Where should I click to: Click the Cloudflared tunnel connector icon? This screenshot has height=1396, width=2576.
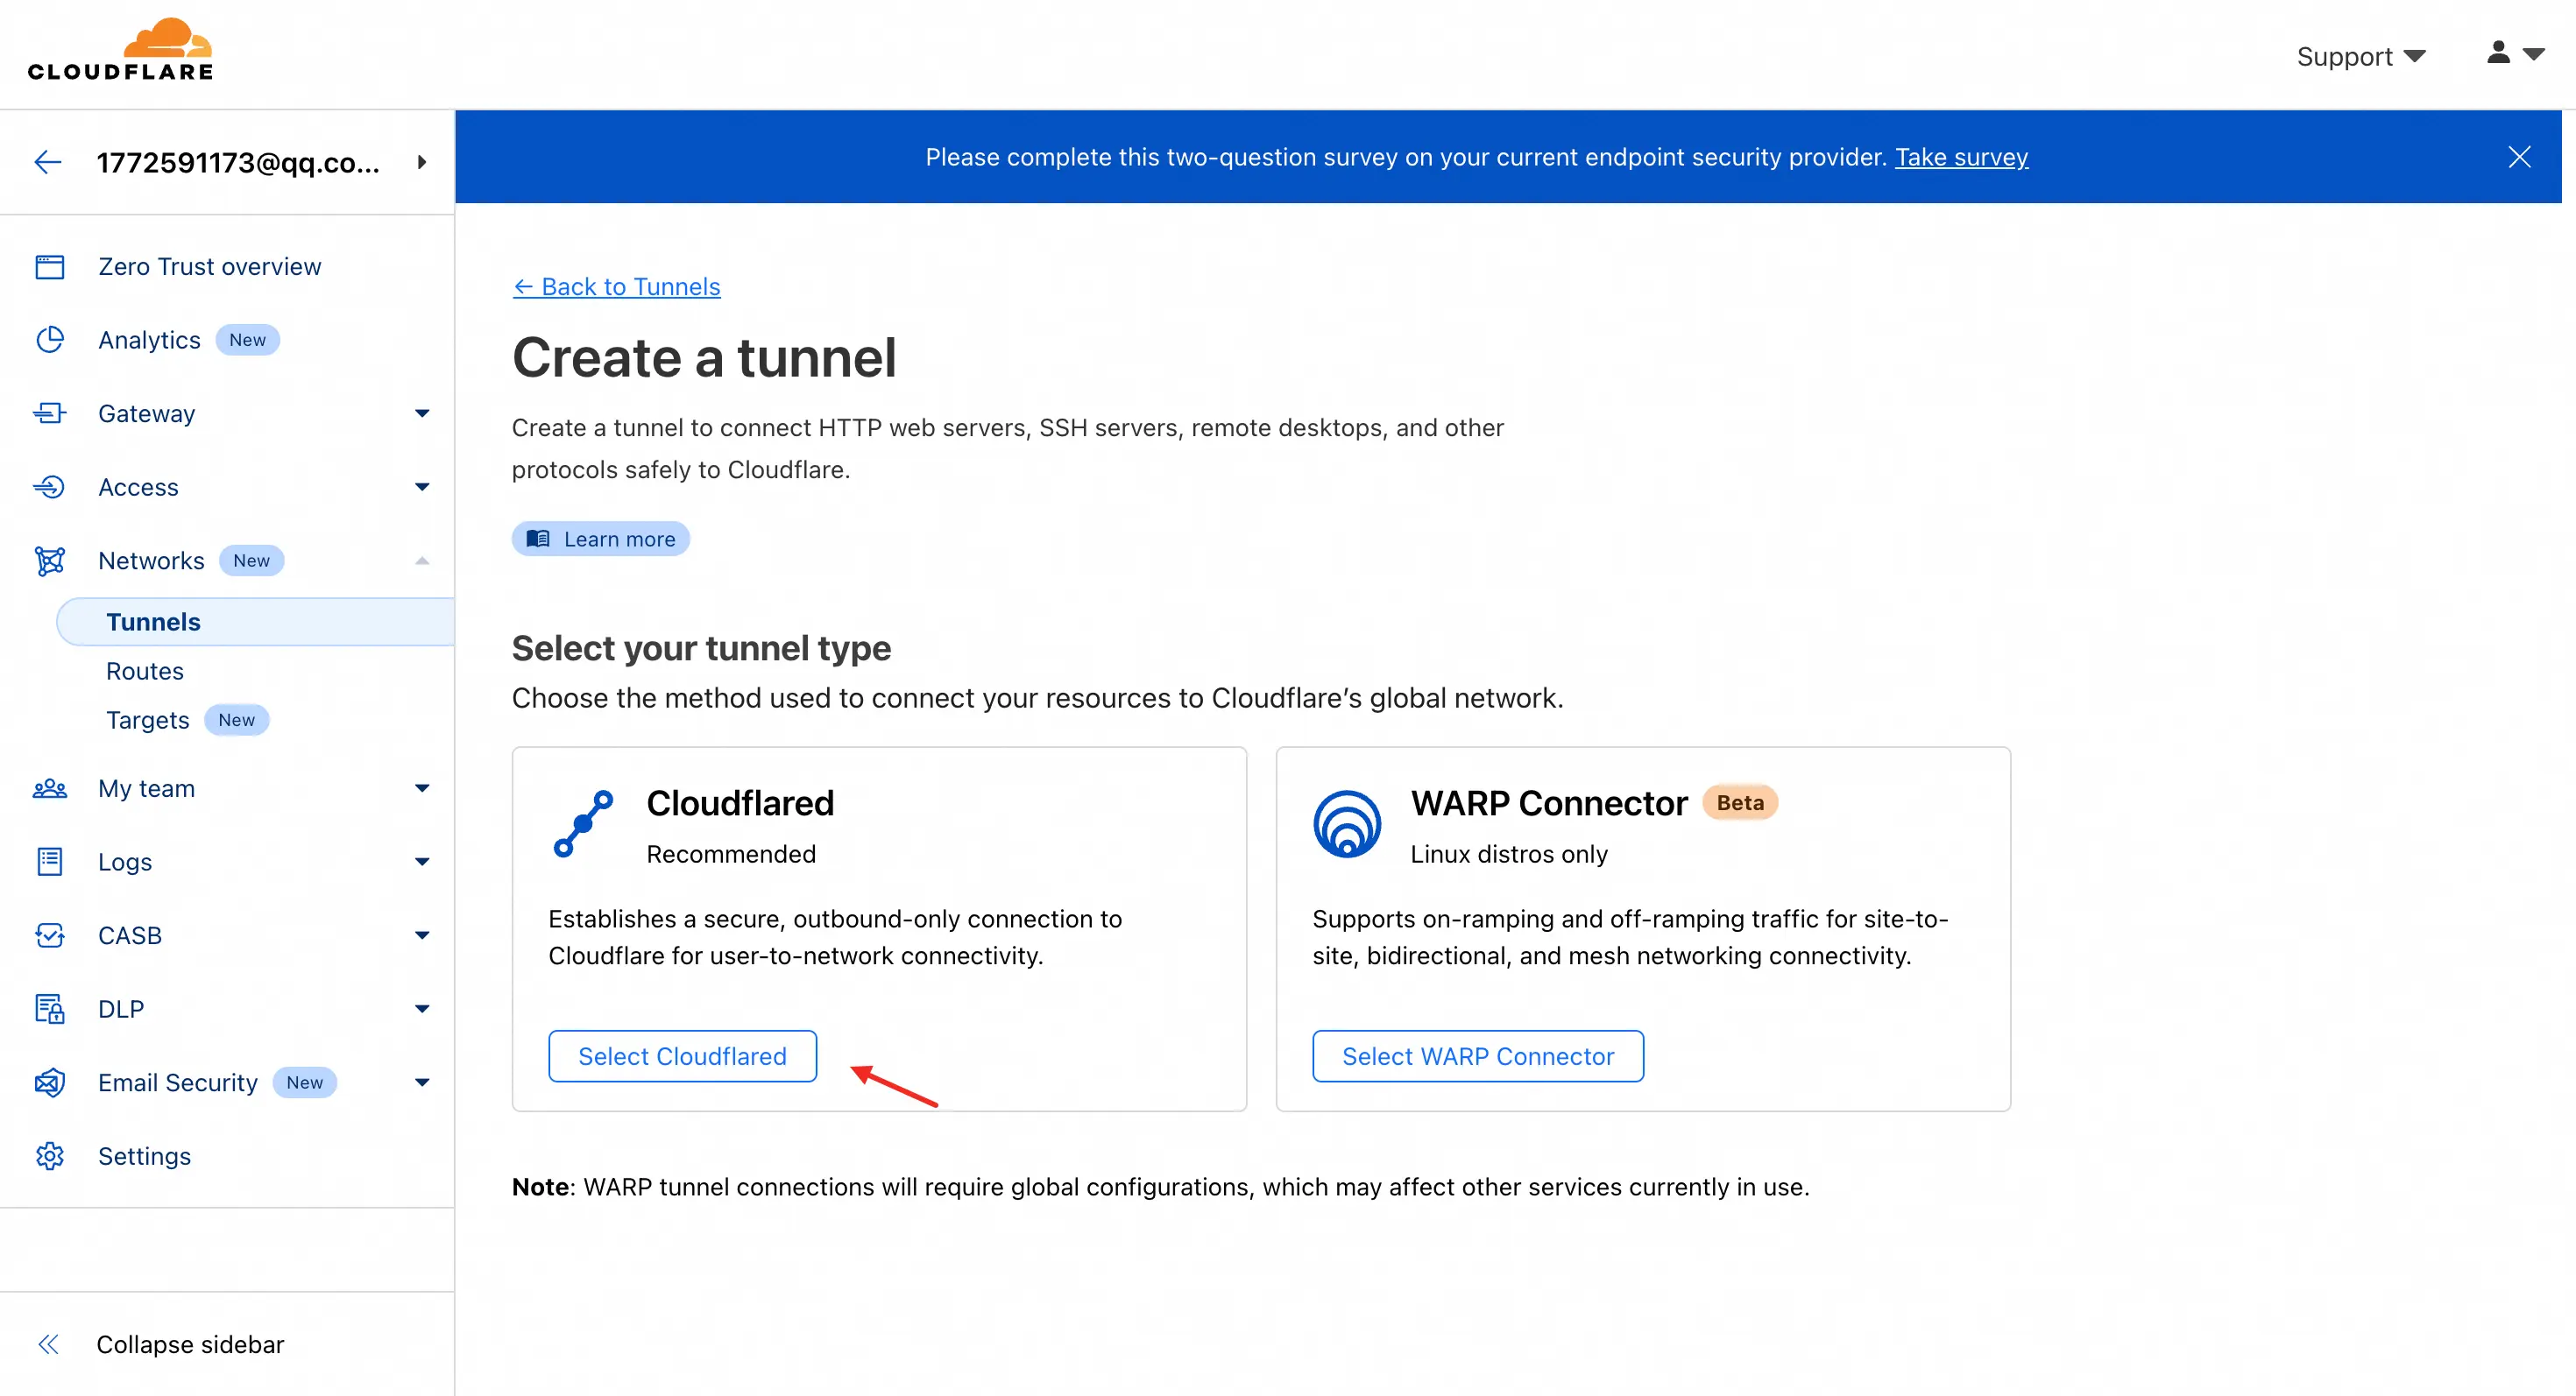[x=584, y=823]
